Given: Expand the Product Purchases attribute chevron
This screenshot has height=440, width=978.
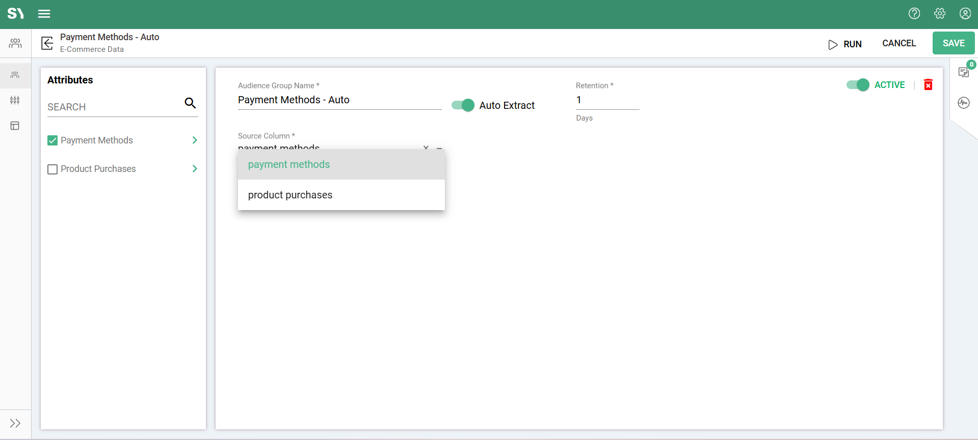Looking at the screenshot, I should 195,169.
